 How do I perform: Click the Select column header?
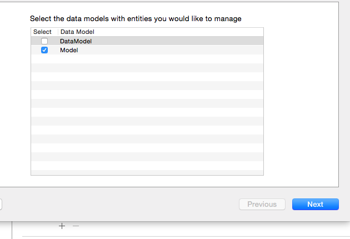[x=42, y=32]
